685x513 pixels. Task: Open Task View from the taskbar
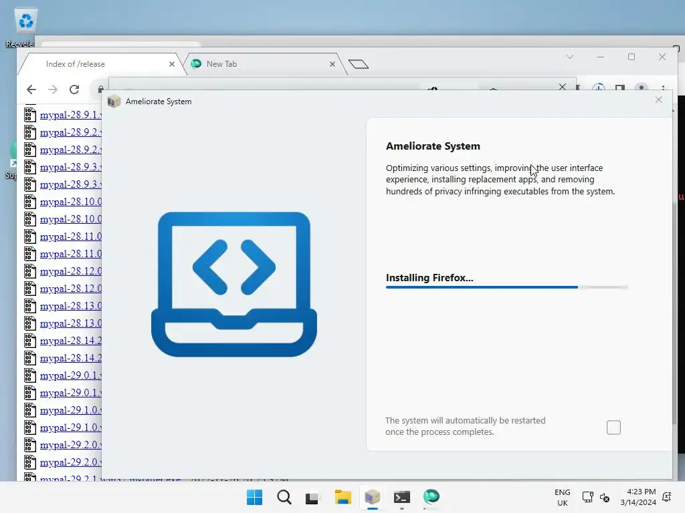[312, 498]
